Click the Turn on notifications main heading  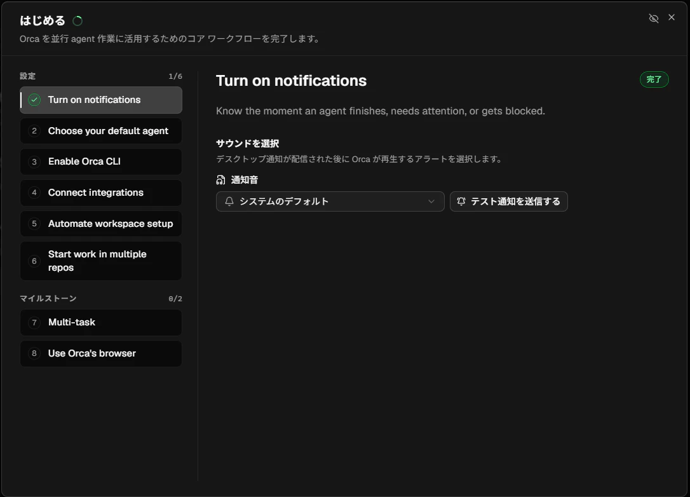(x=291, y=81)
